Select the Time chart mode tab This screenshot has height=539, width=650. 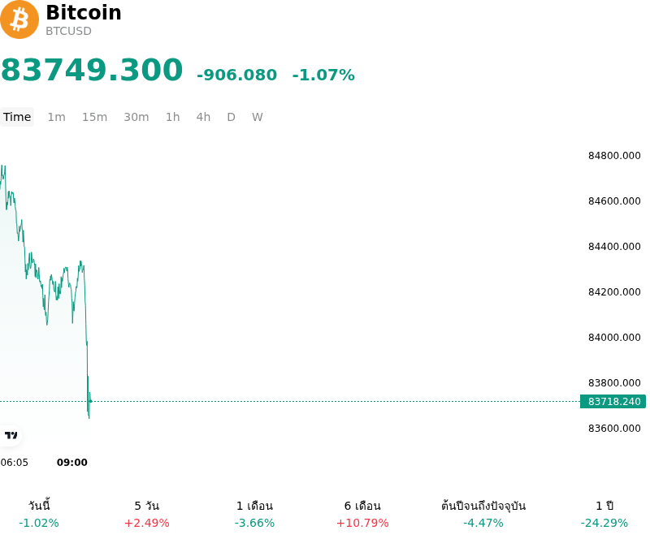(17, 117)
